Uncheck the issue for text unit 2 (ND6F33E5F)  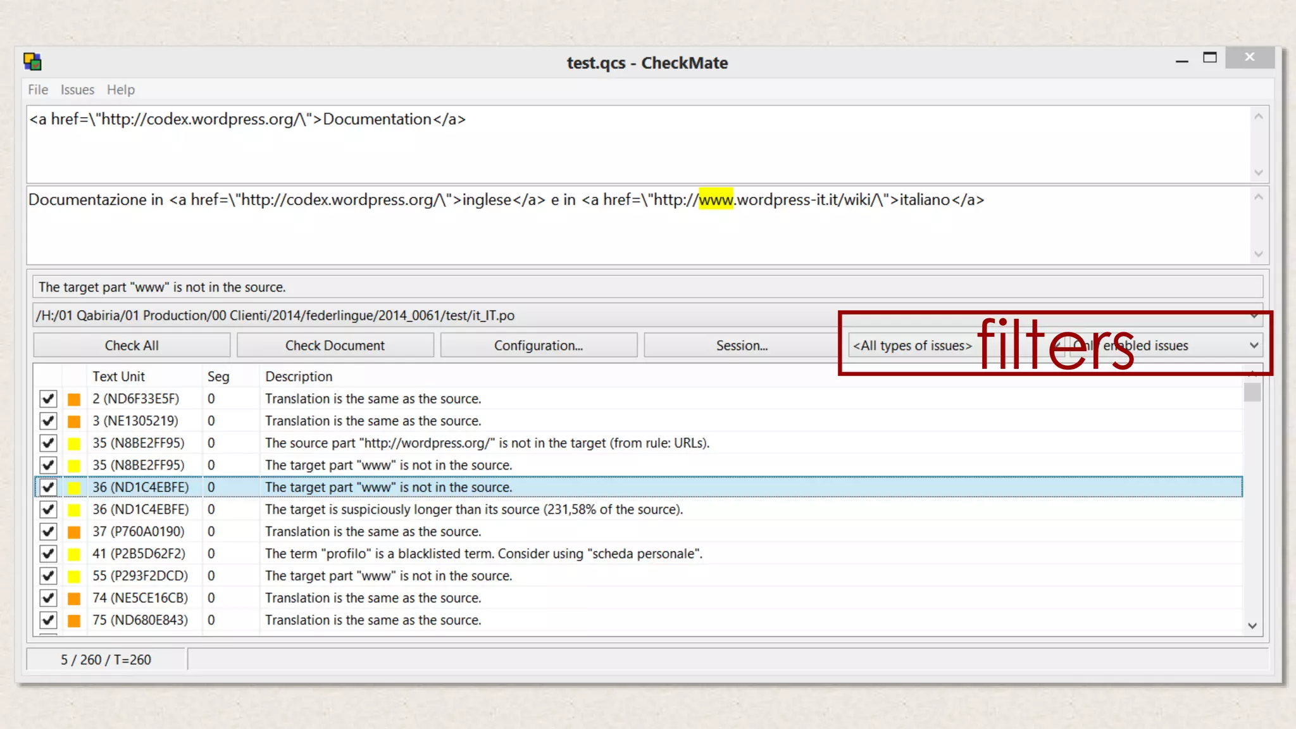(x=48, y=399)
